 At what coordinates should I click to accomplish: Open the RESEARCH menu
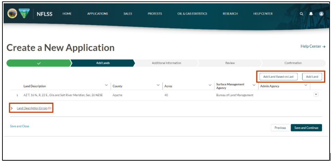[x=230, y=14]
